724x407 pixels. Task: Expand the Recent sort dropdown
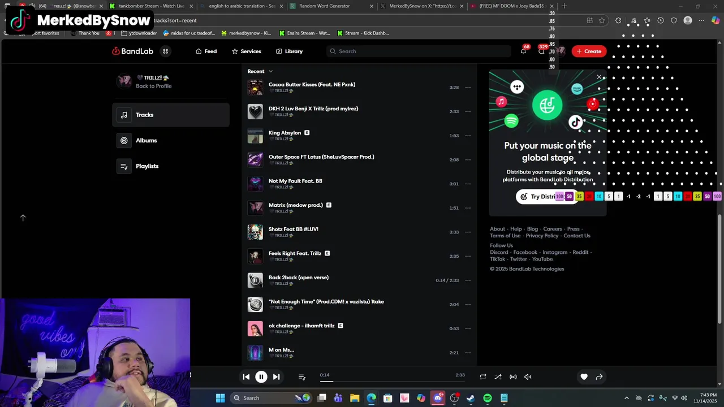(x=260, y=71)
